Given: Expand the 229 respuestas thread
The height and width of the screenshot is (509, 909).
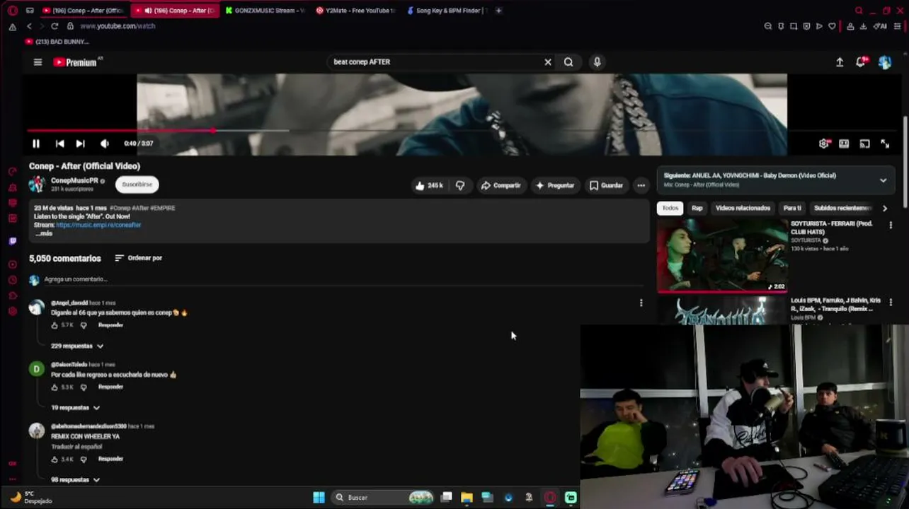Looking at the screenshot, I should point(77,346).
